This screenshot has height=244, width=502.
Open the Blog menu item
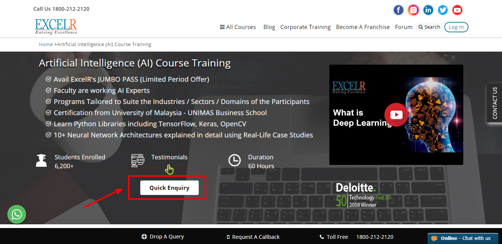269,27
